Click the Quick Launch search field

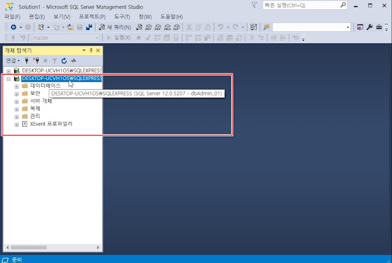301,6
